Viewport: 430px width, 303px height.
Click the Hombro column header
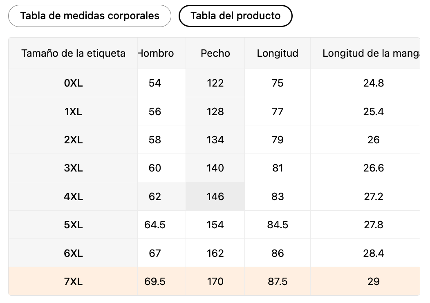157,53
